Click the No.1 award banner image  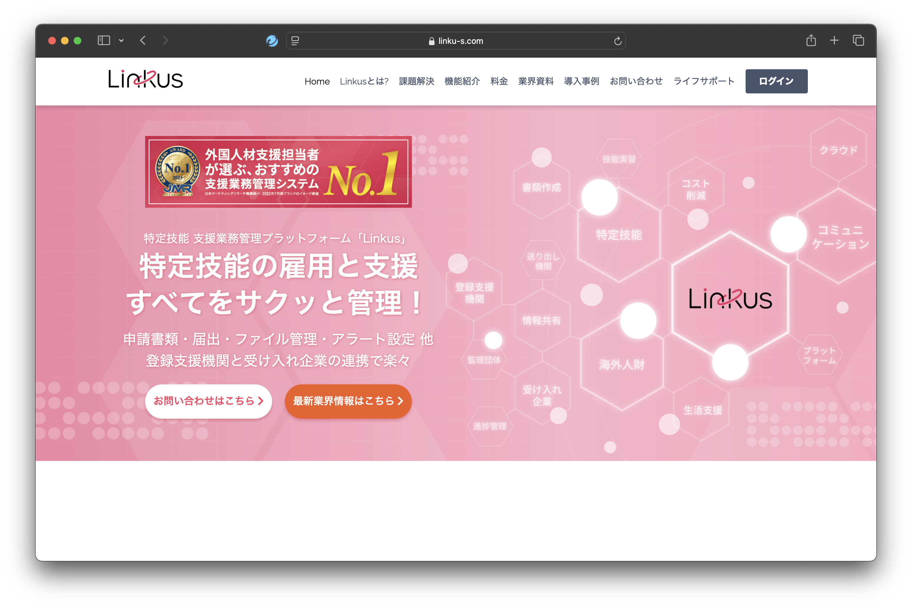[278, 172]
